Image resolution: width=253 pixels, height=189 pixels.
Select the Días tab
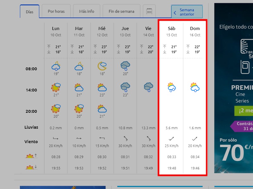pyautogui.click(x=29, y=12)
